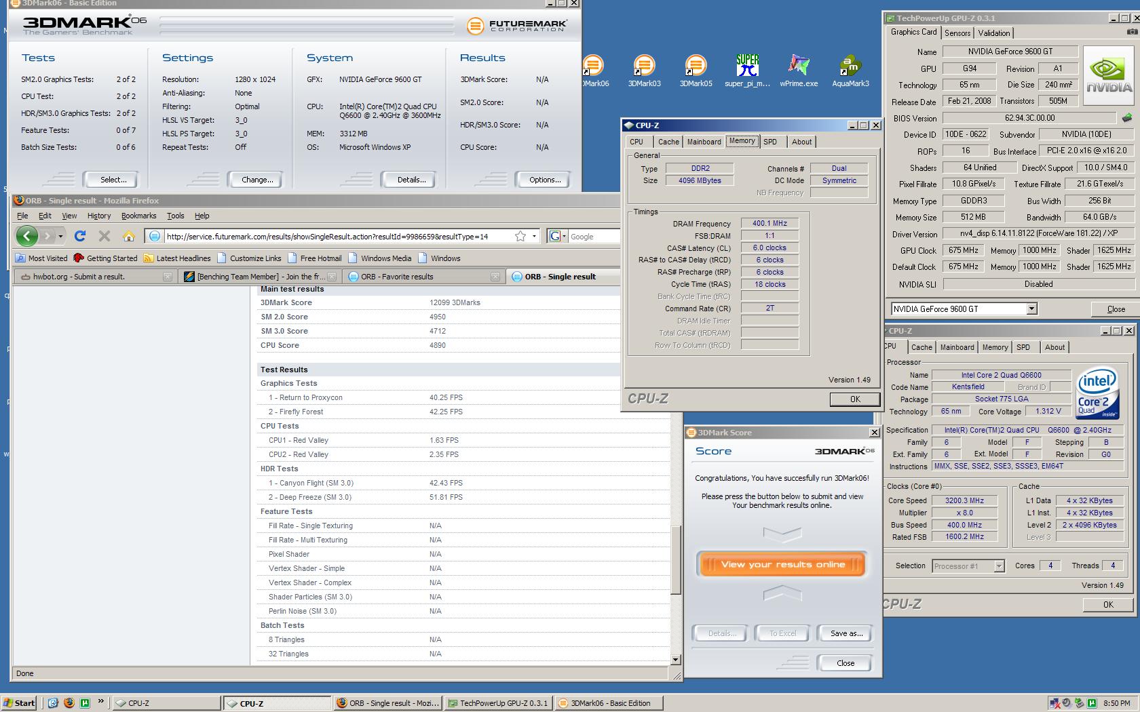Open AquaMark3 desktop shortcut

tap(850, 71)
